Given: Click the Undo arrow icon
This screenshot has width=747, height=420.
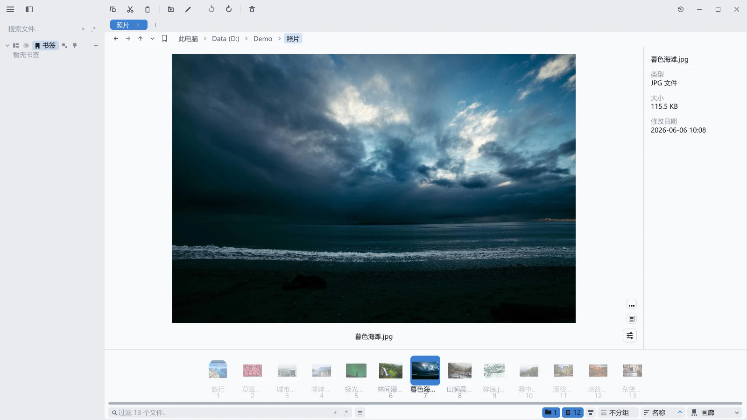Looking at the screenshot, I should tap(211, 9).
